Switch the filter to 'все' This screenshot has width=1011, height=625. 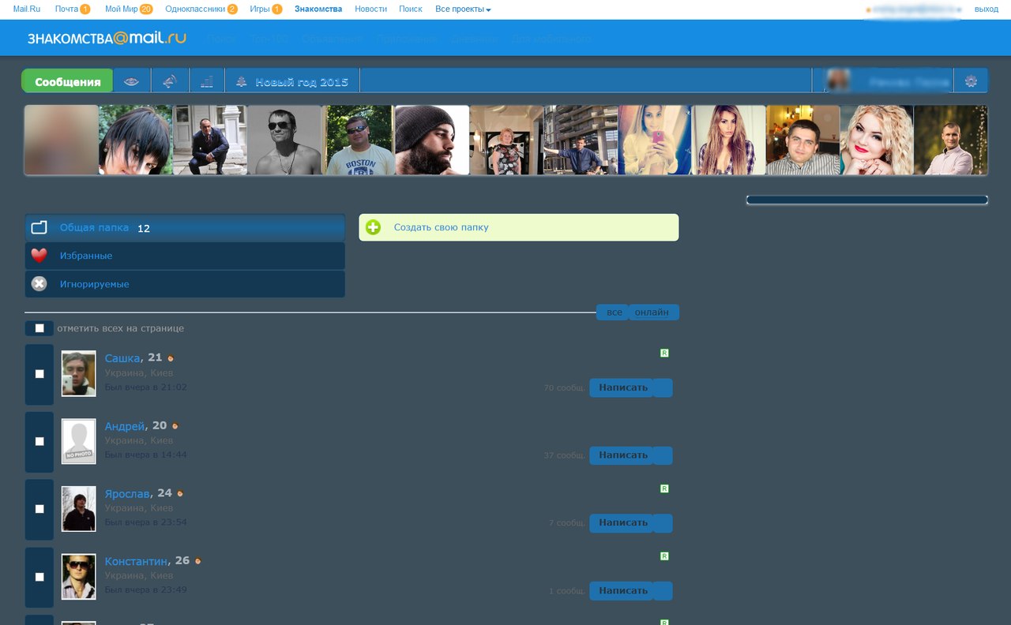(614, 312)
